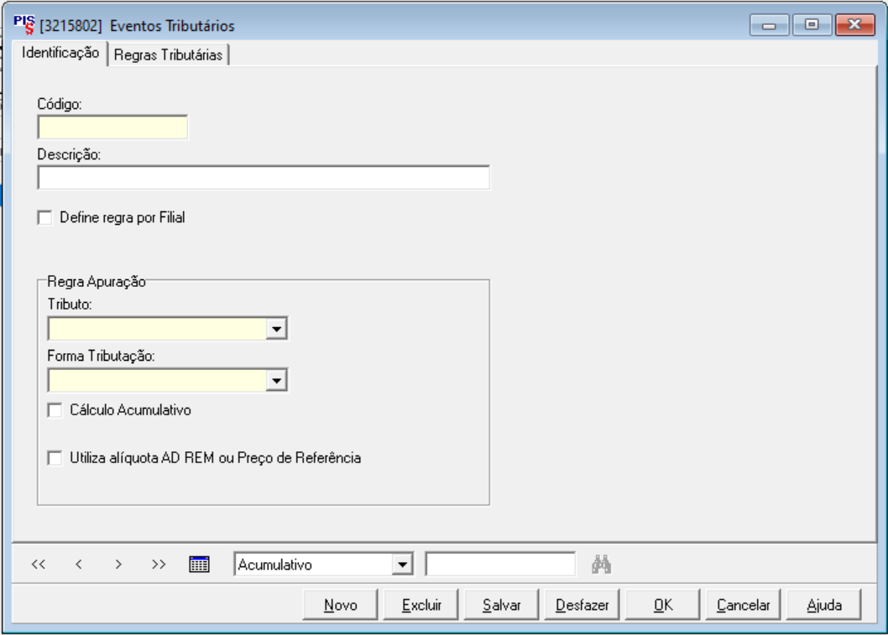Click the PIS app icon in title bar
The width and height of the screenshot is (888, 635).
[x=24, y=25]
